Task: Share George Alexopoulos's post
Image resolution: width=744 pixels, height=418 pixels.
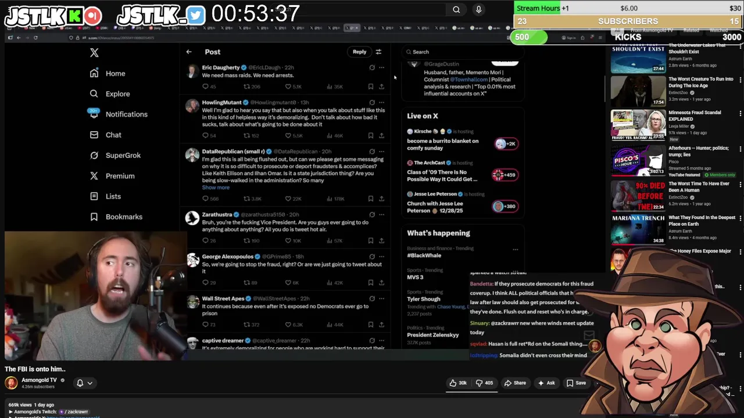Action: pos(381,282)
